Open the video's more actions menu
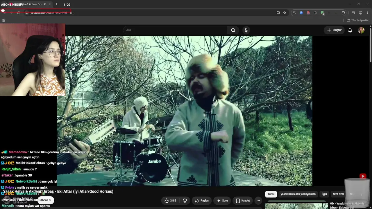 (x=258, y=201)
